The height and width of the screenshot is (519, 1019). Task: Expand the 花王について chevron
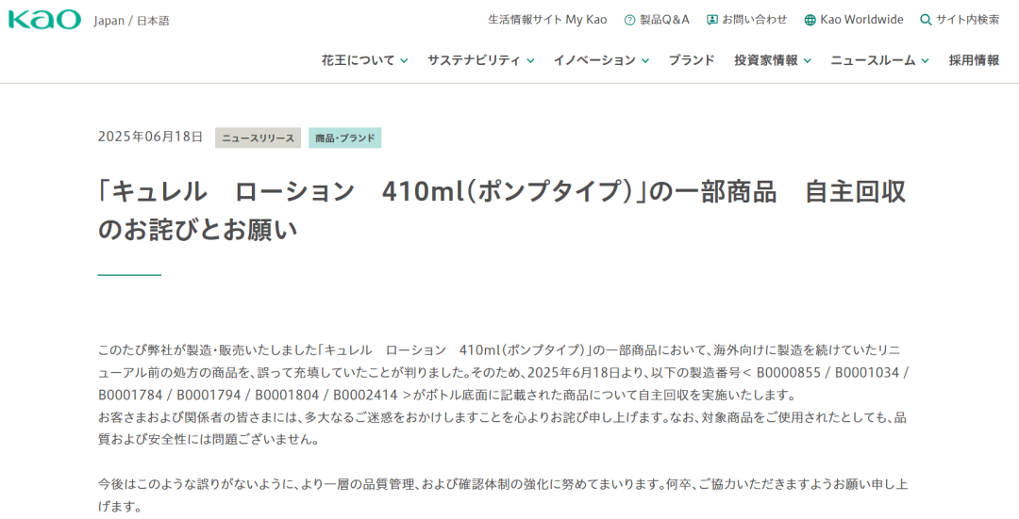click(404, 61)
